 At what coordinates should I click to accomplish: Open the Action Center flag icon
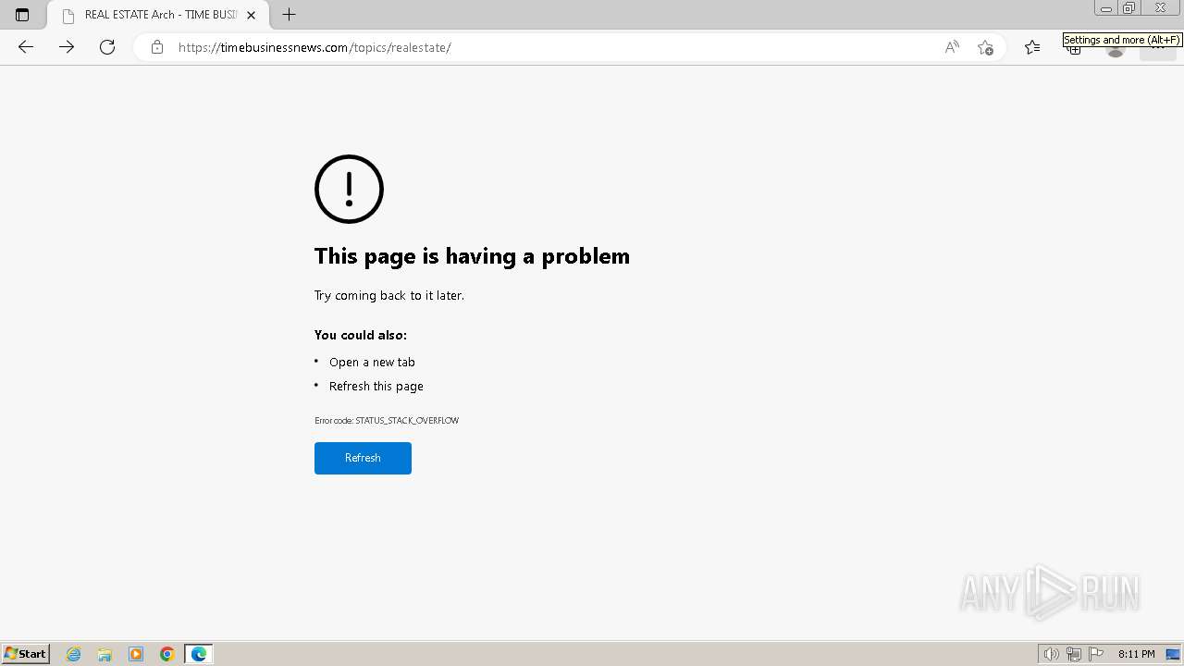click(x=1096, y=654)
